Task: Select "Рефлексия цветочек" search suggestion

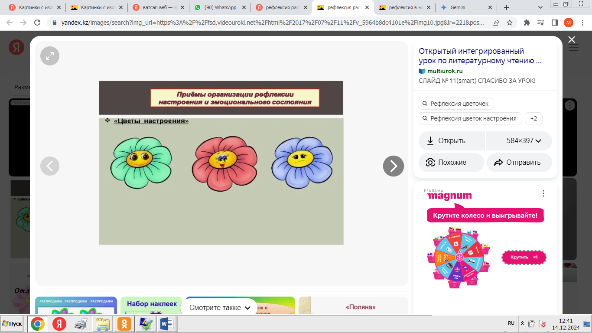Action: pos(456,104)
